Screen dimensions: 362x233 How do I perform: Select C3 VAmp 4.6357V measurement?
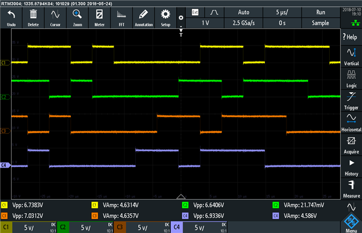pyautogui.click(x=120, y=215)
